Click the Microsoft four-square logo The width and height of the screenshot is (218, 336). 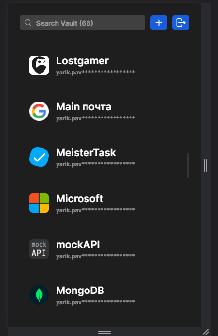click(39, 203)
